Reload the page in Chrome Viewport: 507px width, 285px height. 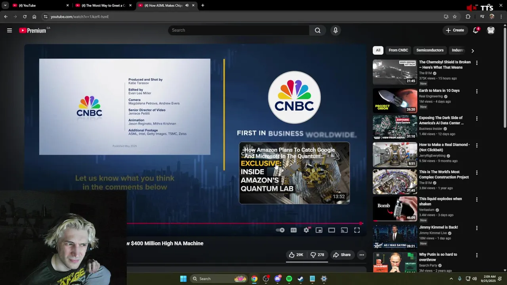pos(25,17)
